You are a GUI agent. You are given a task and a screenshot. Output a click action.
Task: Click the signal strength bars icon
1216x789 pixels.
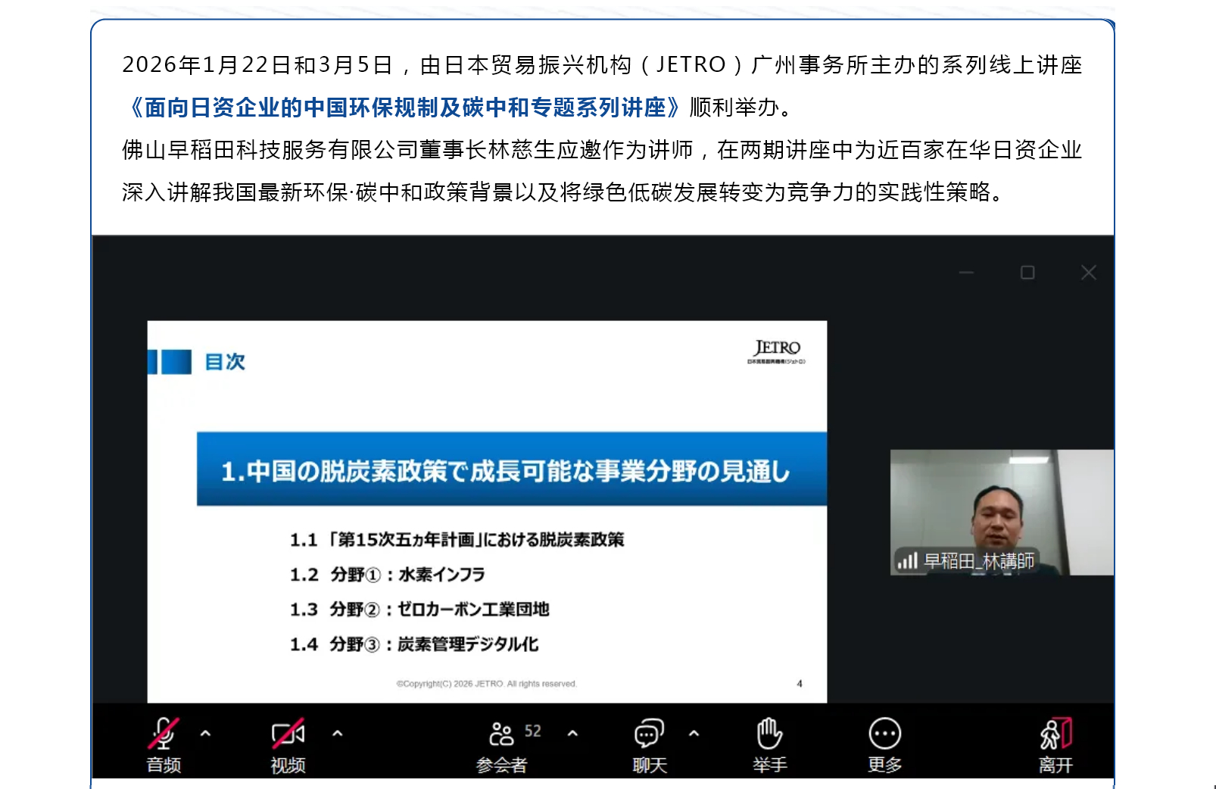click(906, 561)
